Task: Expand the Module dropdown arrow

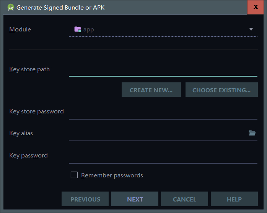Action: [x=251, y=29]
